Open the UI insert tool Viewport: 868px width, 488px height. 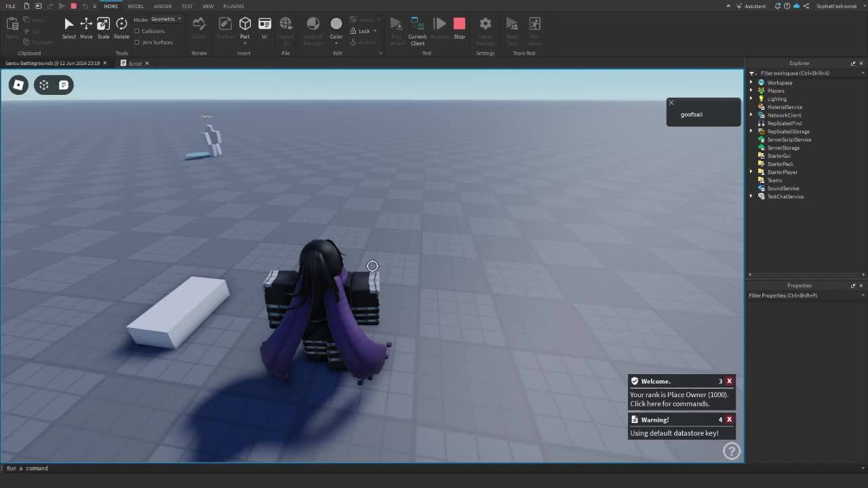(x=264, y=28)
